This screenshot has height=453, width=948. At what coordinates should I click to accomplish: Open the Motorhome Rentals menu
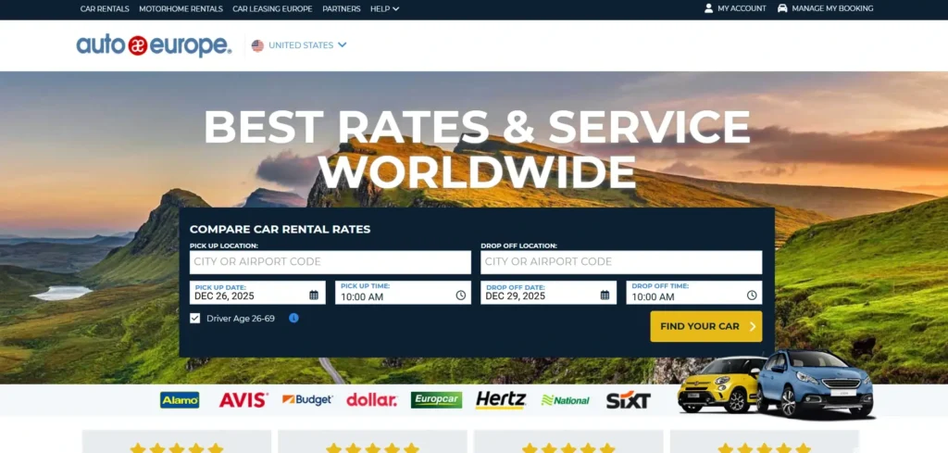tap(181, 8)
